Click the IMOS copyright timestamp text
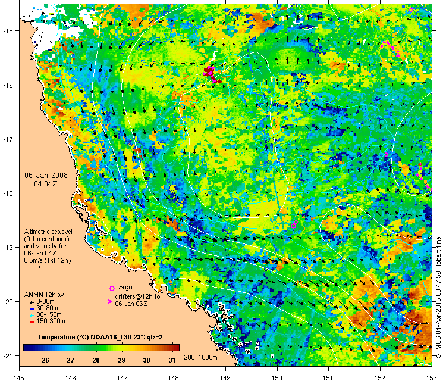446x381 pixels. click(439, 298)
